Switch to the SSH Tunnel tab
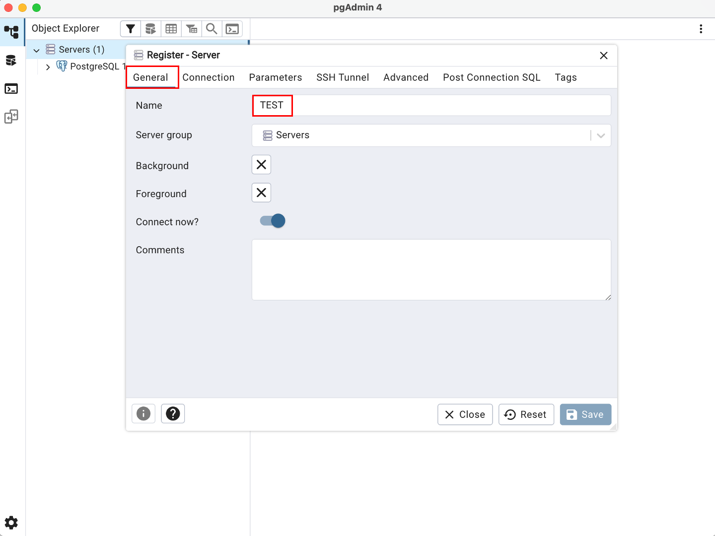Viewport: 715px width, 536px height. (x=343, y=77)
